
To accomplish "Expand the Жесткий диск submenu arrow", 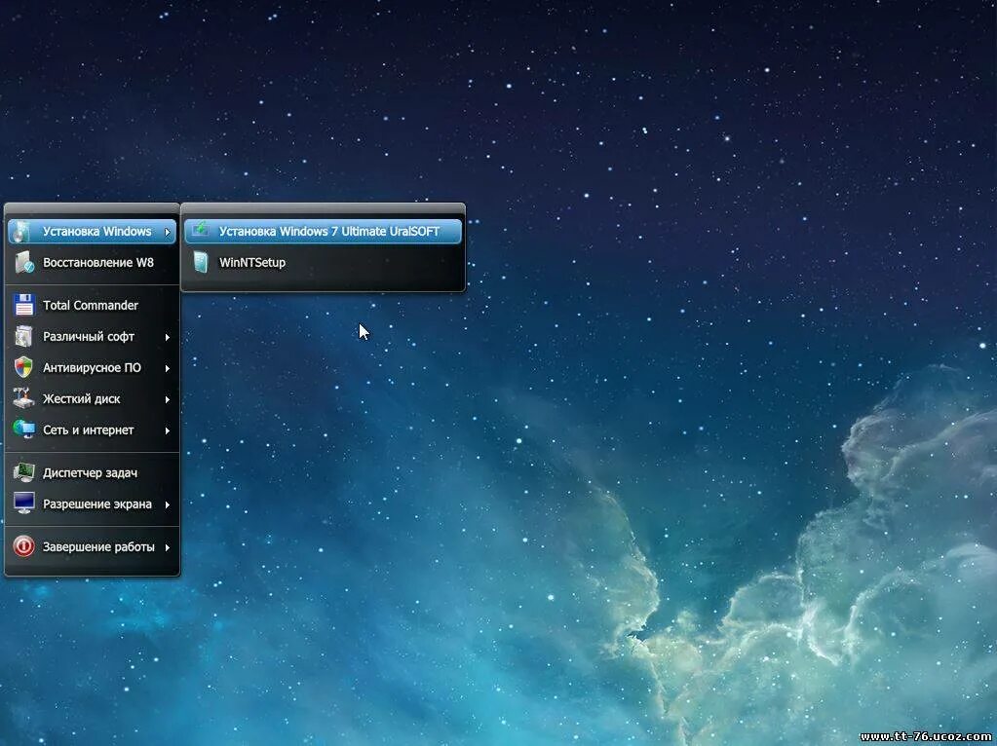I will coord(168,399).
